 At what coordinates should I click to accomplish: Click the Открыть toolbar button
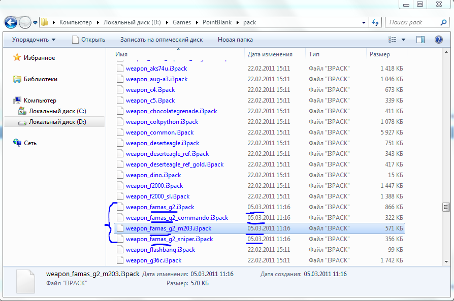[88, 40]
